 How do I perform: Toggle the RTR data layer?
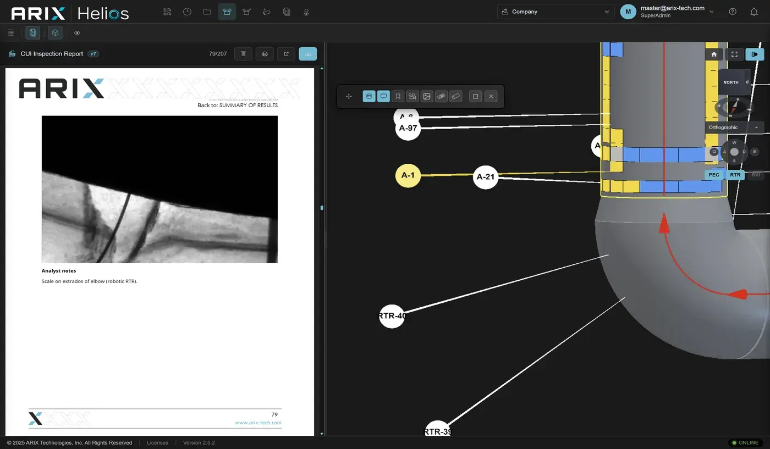point(735,175)
